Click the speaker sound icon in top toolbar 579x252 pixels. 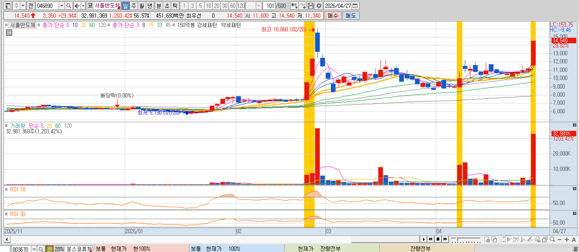[x=77, y=6]
